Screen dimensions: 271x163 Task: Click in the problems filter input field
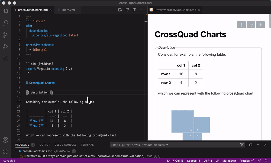(175, 145)
